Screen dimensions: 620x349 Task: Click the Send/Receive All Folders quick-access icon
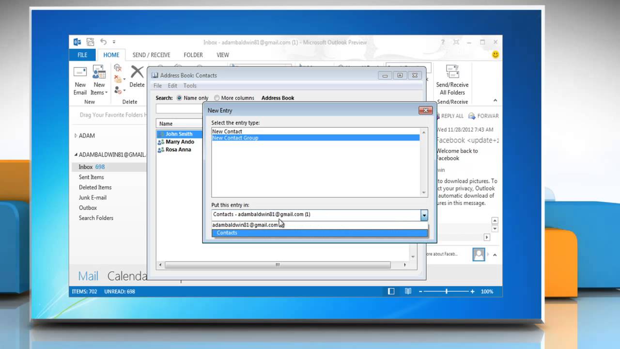[x=90, y=42]
